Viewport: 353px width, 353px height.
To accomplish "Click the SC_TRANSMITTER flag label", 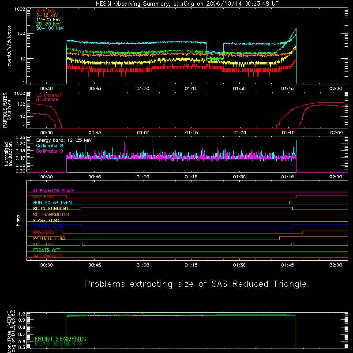I will pos(51,214).
